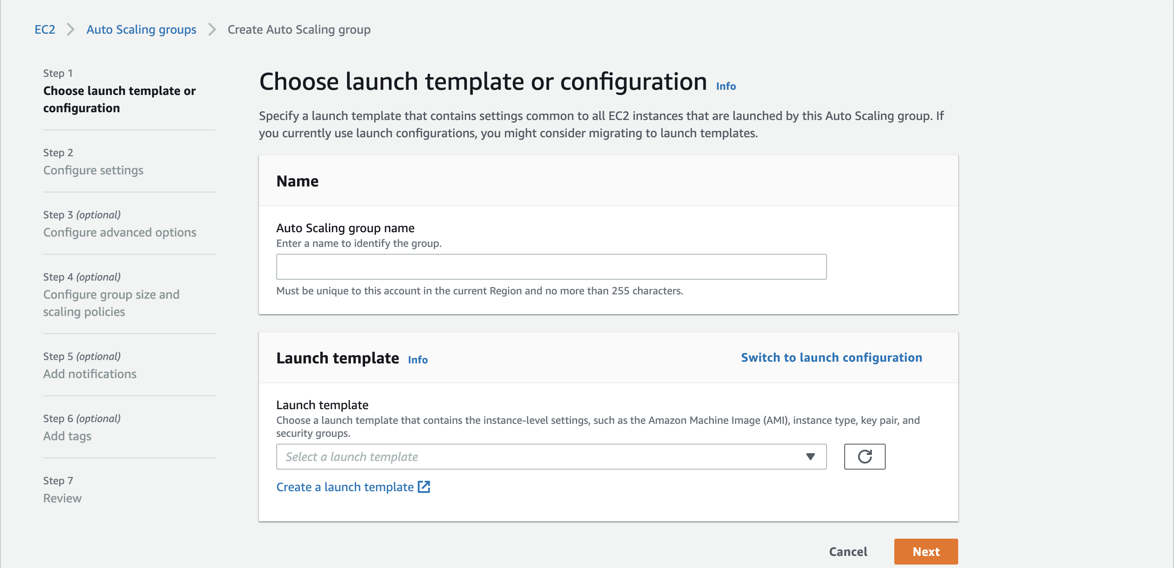
Task: Click Info next to Launch template section title
Action: click(x=417, y=360)
